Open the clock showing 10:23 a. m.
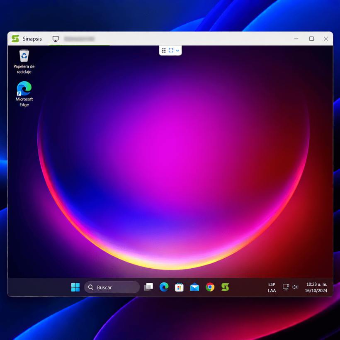 coord(316,287)
